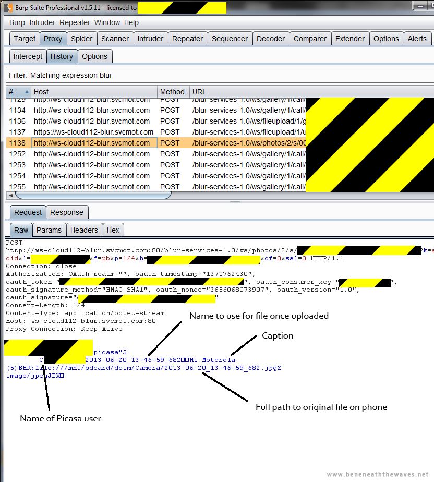Click the Hi Motorola caption text in body
Viewport: 434px width, 482px height.
click(x=212, y=360)
